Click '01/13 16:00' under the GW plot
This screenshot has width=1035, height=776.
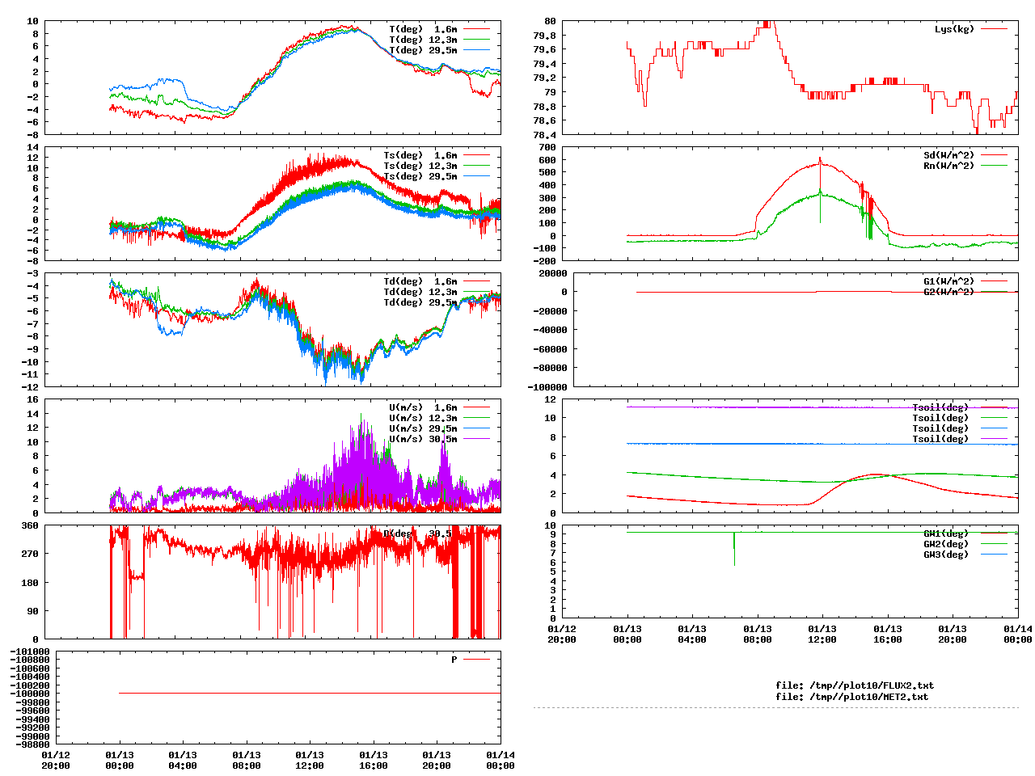pos(887,634)
